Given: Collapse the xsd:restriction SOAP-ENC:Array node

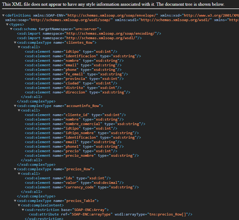Looking at the screenshot, I should click(x=23, y=210).
